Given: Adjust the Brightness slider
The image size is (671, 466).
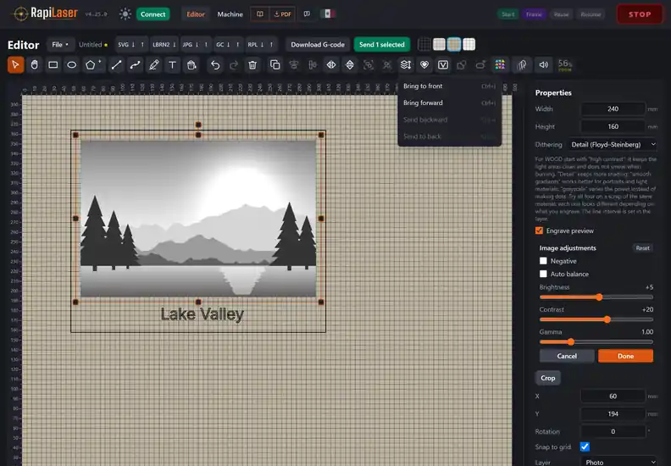Looking at the screenshot, I should 596,297.
